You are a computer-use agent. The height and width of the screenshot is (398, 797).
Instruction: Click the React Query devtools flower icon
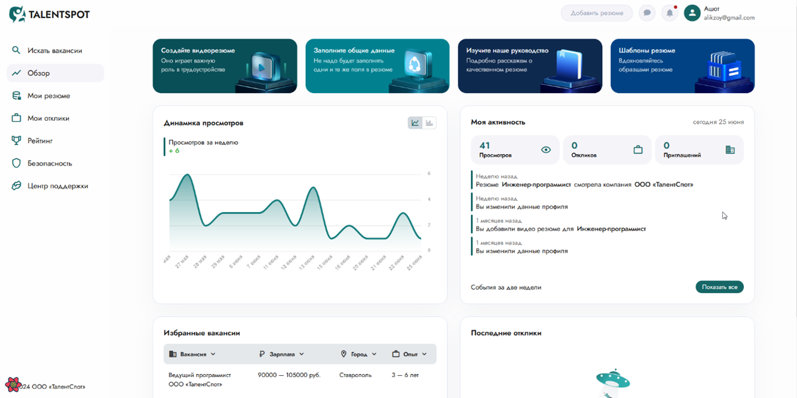(13, 384)
